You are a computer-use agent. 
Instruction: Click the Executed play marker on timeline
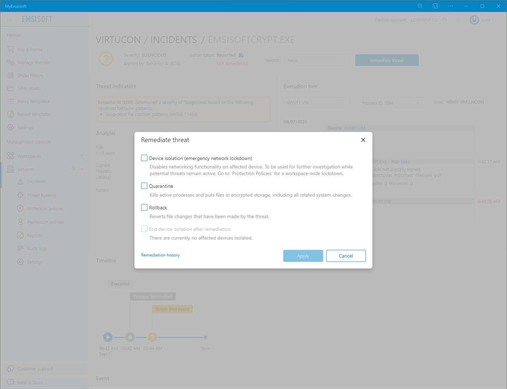[108, 337]
